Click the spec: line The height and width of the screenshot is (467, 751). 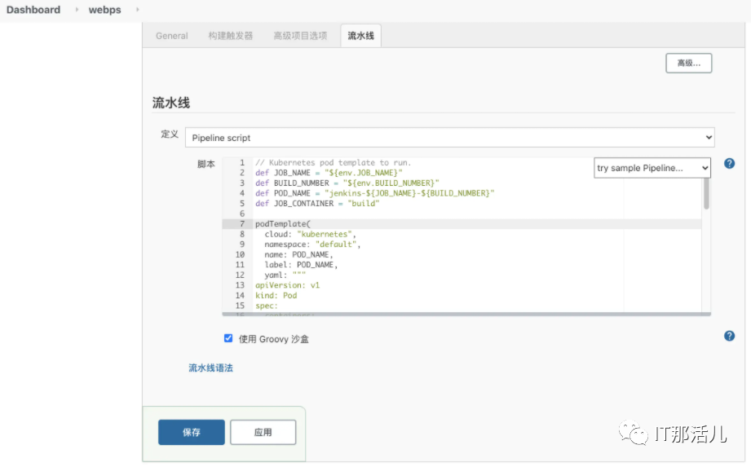point(267,306)
